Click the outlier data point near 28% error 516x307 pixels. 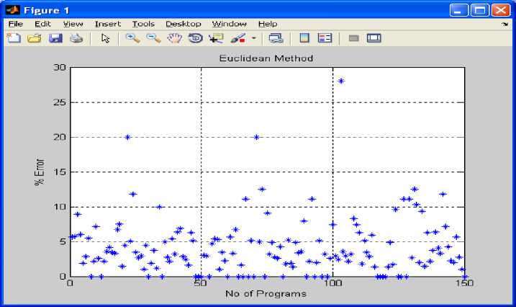point(341,81)
